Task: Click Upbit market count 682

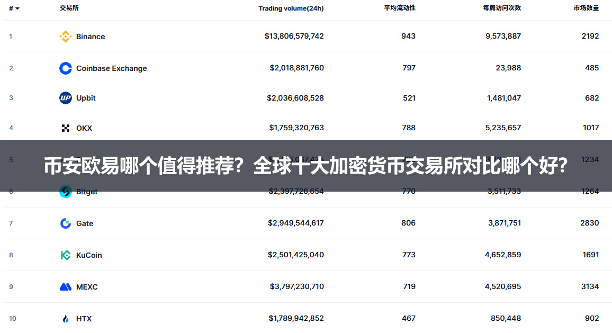Action: [592, 97]
